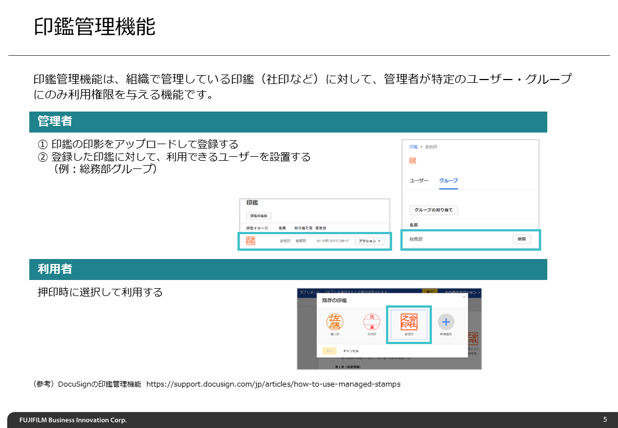Viewport: 618px width, 428px height.
Task: Close the 既存の印鑑 dialog
Action: (x=463, y=297)
